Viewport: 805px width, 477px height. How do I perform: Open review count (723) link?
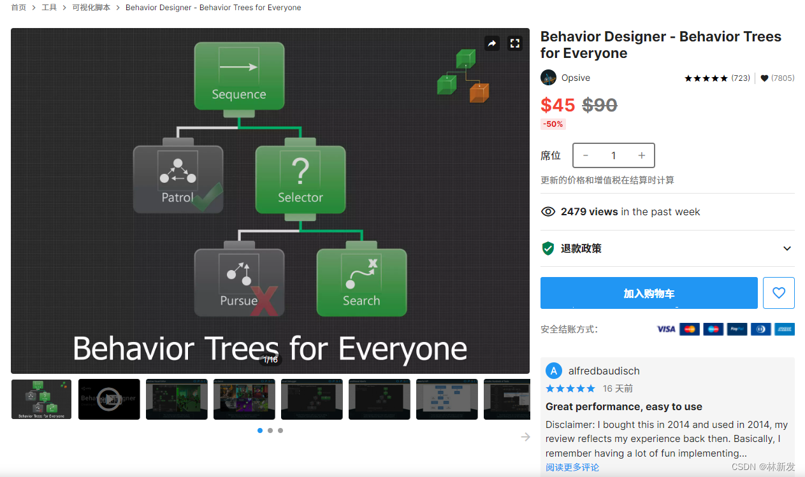point(740,78)
